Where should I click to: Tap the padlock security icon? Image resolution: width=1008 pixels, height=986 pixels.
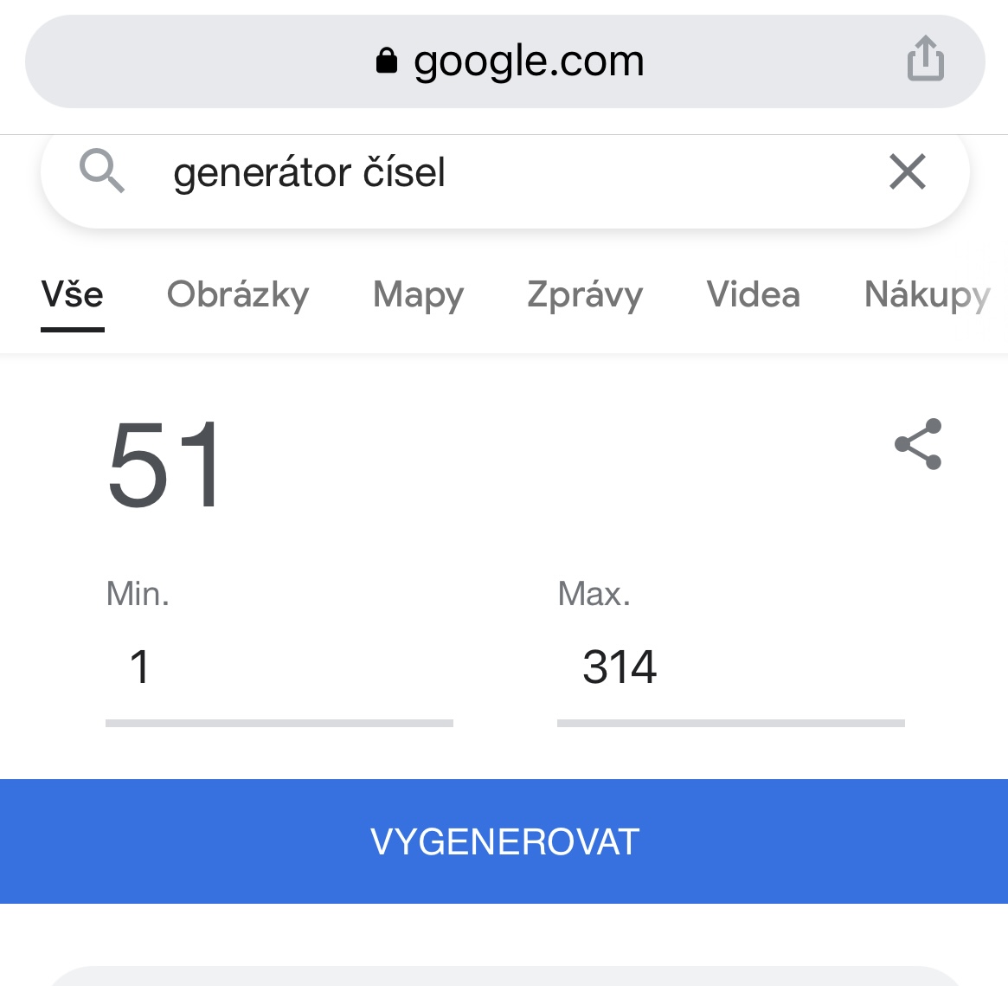coord(387,61)
